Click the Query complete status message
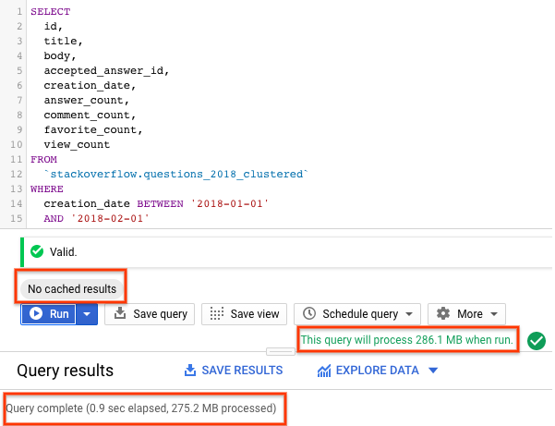 tap(141, 408)
